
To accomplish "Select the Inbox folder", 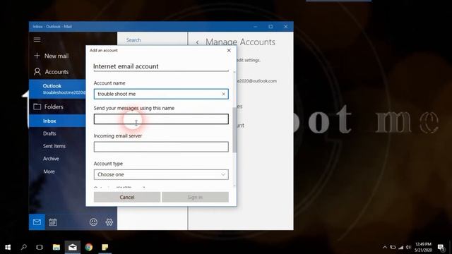I will (57, 121).
